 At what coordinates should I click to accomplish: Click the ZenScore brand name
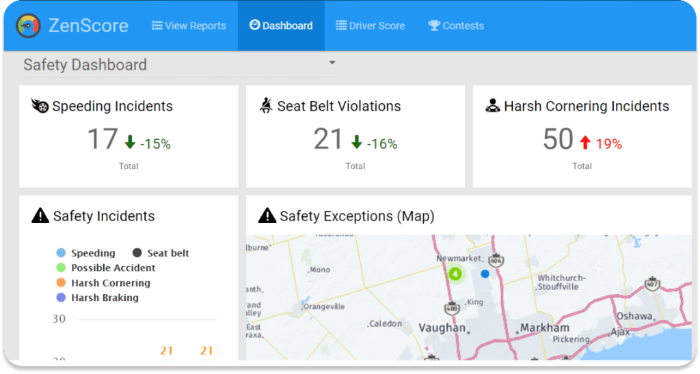pyautogui.click(x=88, y=25)
